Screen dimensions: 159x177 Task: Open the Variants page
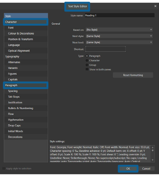pyautogui.click(x=26, y=68)
